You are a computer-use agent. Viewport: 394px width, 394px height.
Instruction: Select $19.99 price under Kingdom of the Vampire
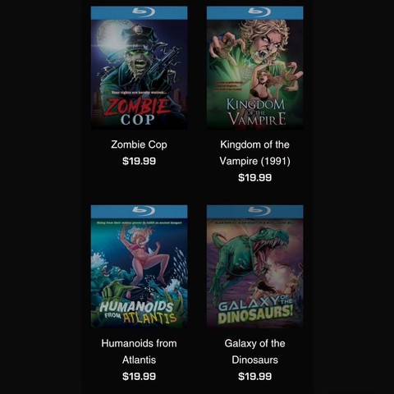pos(254,177)
